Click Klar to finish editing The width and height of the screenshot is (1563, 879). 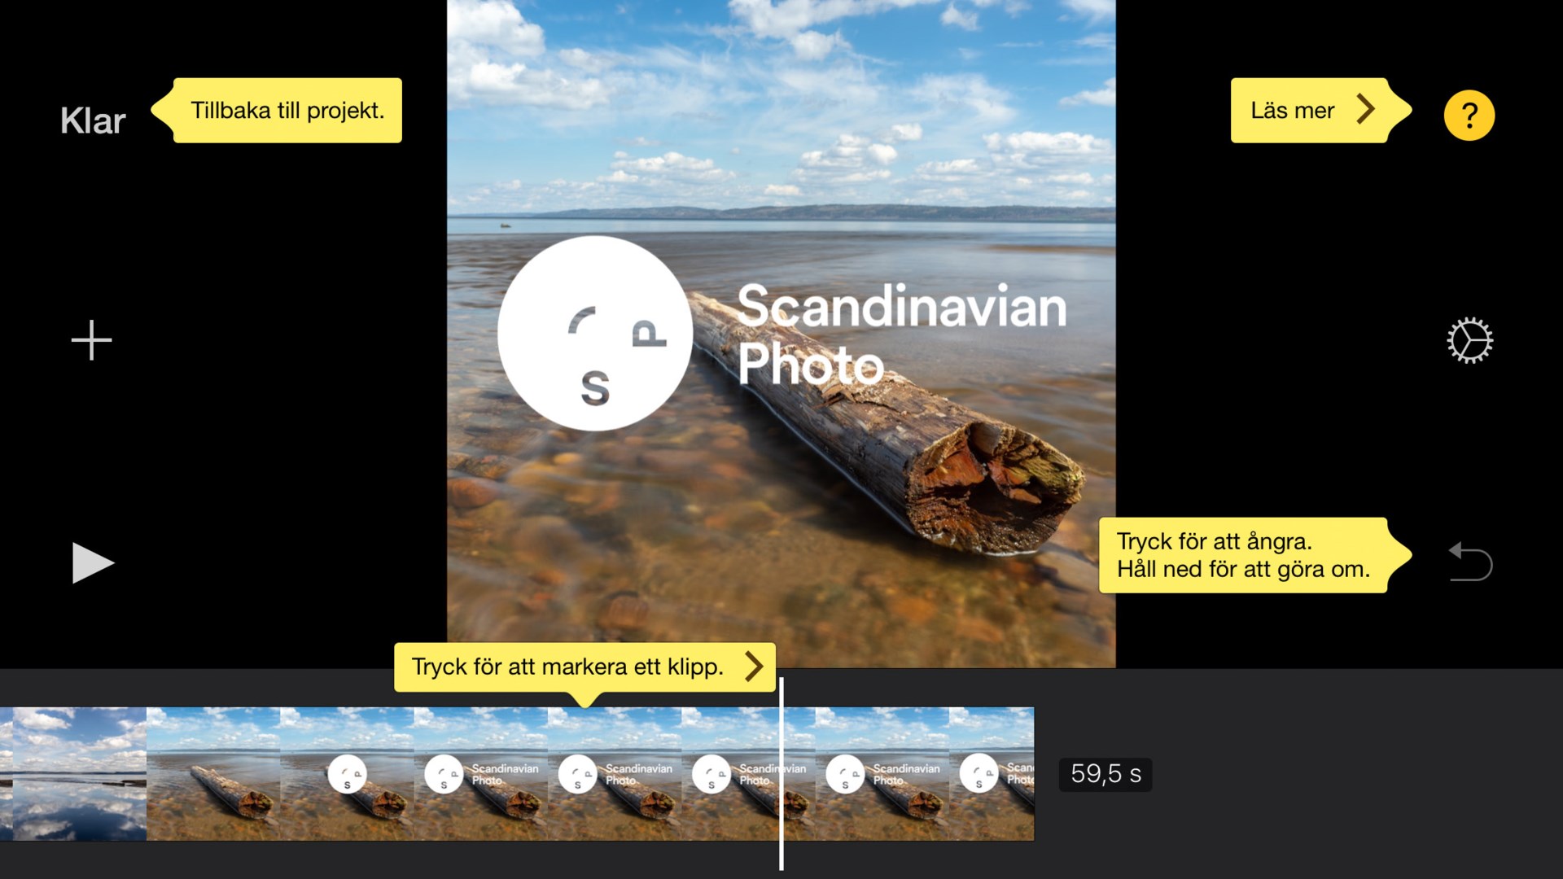93,120
